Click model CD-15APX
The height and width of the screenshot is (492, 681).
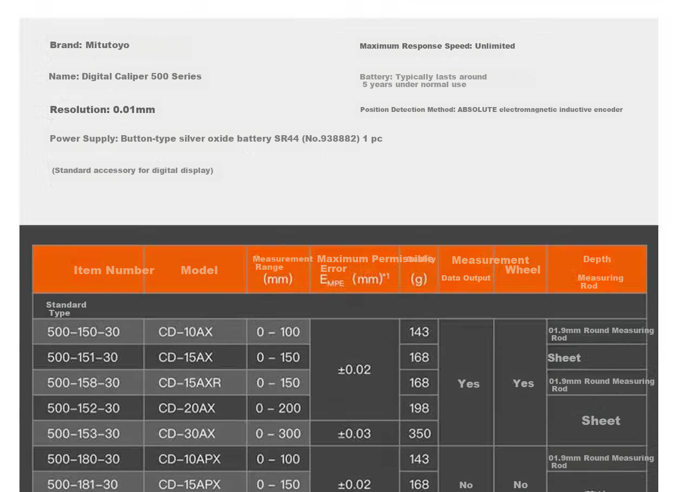click(x=189, y=484)
